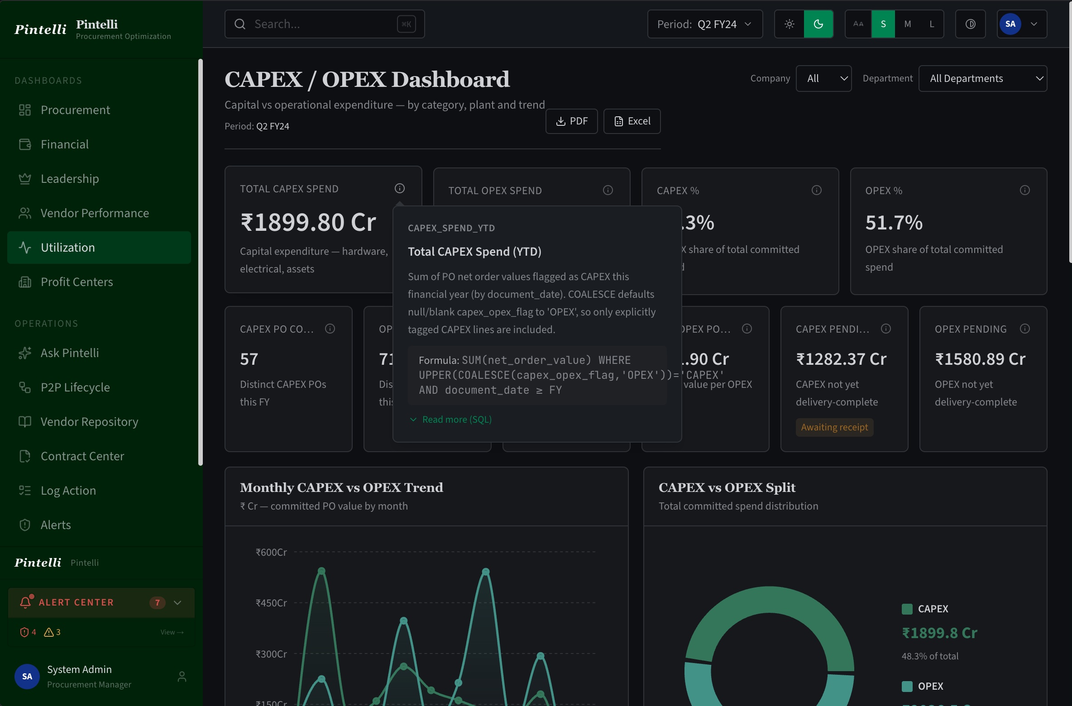Select the AA font size option
Image resolution: width=1072 pixels, height=706 pixels.
[858, 24]
